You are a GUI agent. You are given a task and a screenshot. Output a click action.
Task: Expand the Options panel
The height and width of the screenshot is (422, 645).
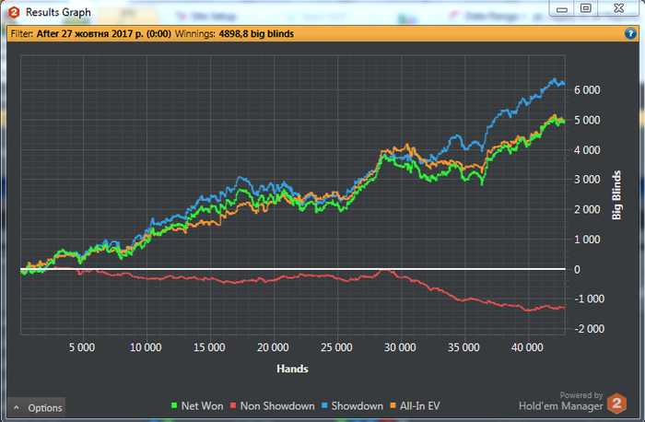click(x=36, y=407)
